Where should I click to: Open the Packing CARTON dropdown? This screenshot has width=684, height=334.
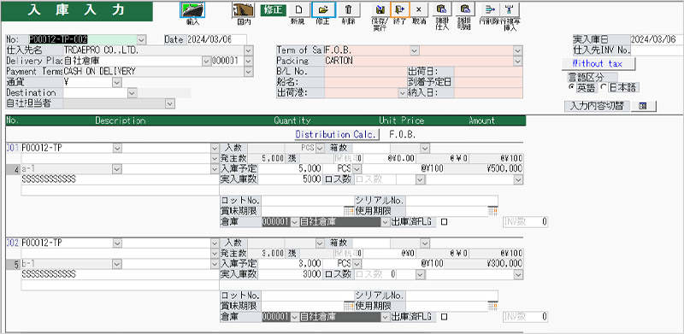tap(518, 61)
